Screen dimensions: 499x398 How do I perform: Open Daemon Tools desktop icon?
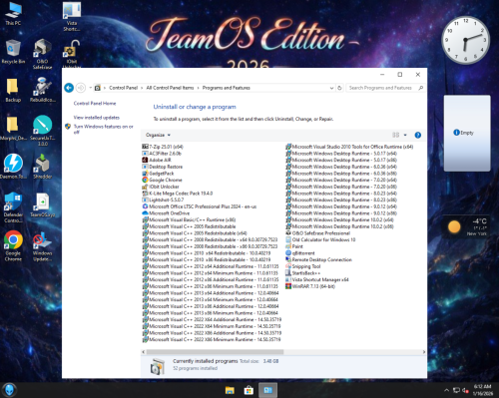tap(13, 167)
